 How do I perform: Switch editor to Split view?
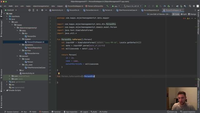tap(183, 14)
